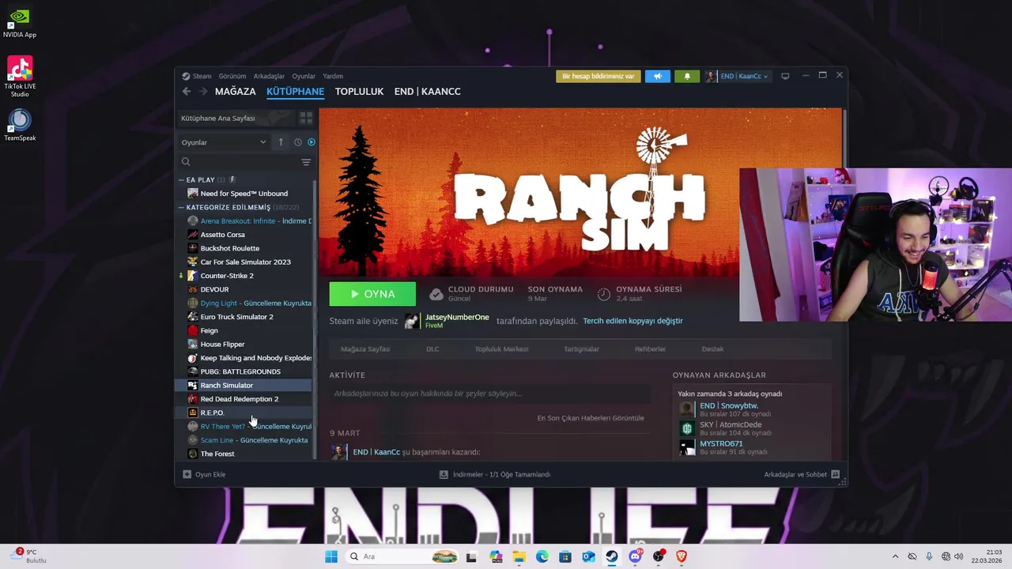Open the Görünüm menu
Screen dimensions: 1012x569
(x=232, y=77)
